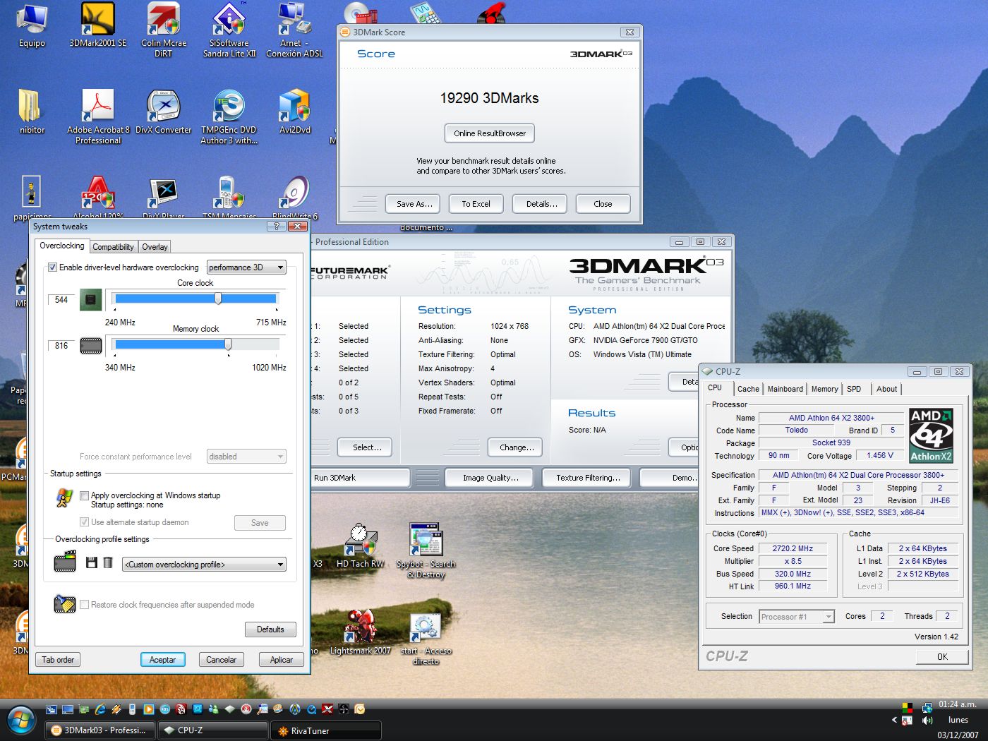Click the Aplicar button
The width and height of the screenshot is (988, 741).
[281, 660]
